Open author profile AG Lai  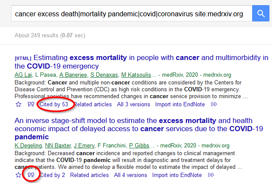pos(23,75)
